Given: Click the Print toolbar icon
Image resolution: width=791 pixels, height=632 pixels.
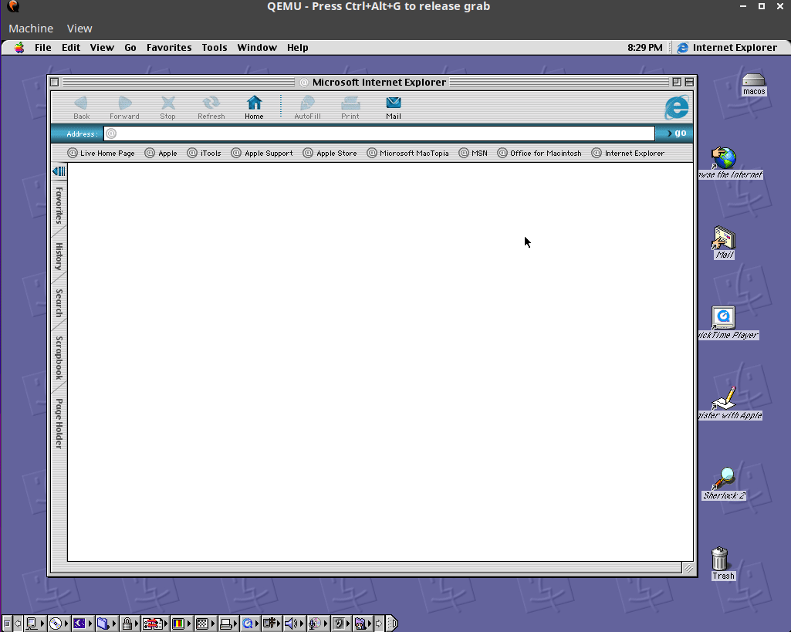Looking at the screenshot, I should 350,108.
